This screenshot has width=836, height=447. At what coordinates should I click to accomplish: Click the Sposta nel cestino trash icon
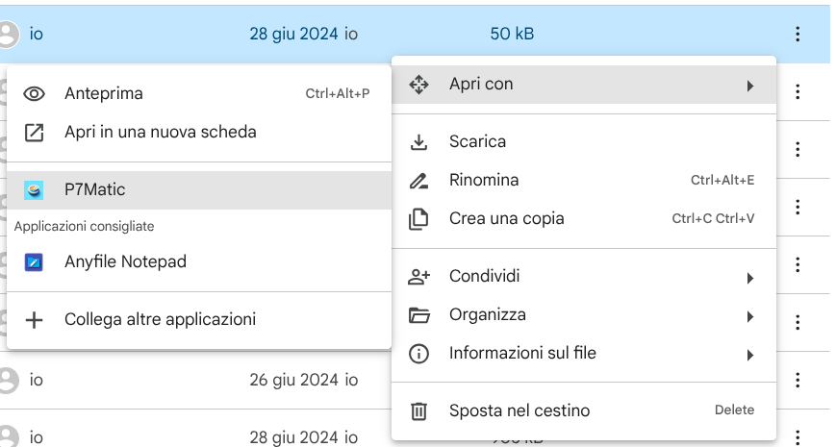tap(418, 410)
